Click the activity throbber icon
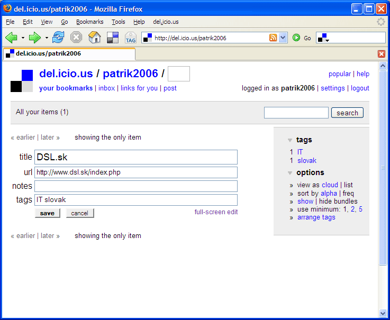 [381, 22]
